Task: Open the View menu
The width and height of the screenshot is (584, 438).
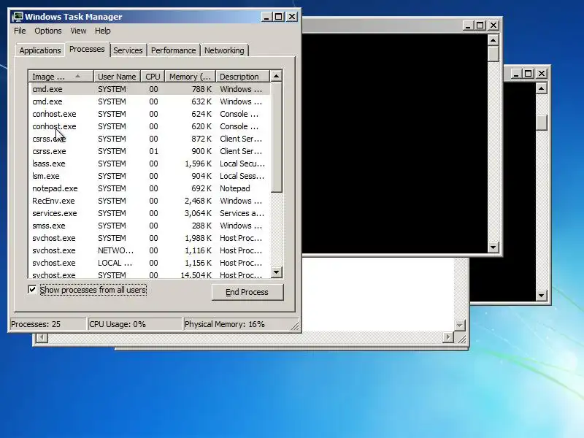Action: (78, 31)
